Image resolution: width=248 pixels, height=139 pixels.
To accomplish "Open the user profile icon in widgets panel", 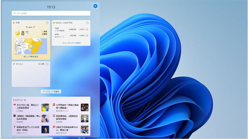I will [x=95, y=6].
